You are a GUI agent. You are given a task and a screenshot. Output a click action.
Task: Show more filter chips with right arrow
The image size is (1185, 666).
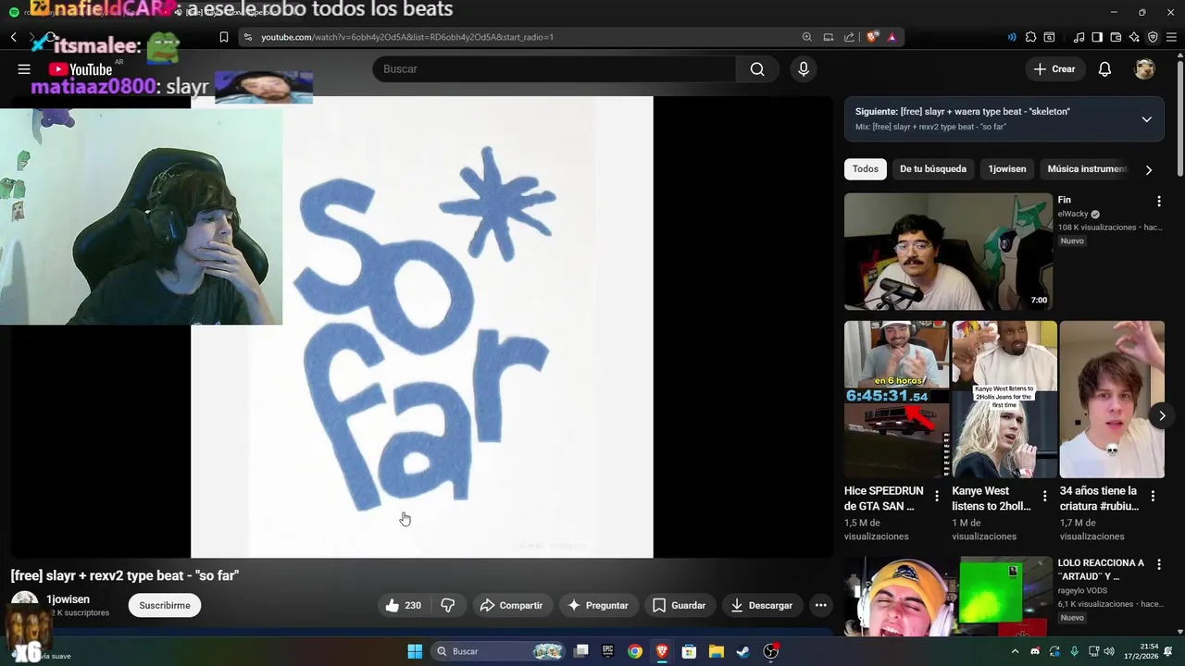click(1149, 170)
